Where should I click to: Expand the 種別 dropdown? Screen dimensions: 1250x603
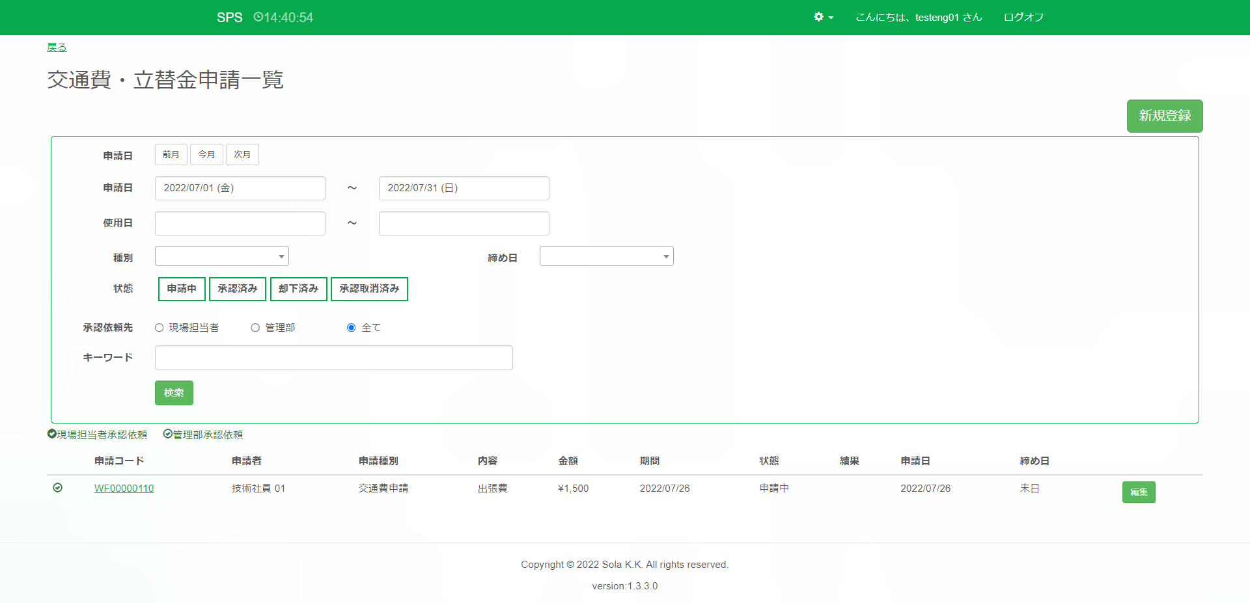click(x=222, y=256)
